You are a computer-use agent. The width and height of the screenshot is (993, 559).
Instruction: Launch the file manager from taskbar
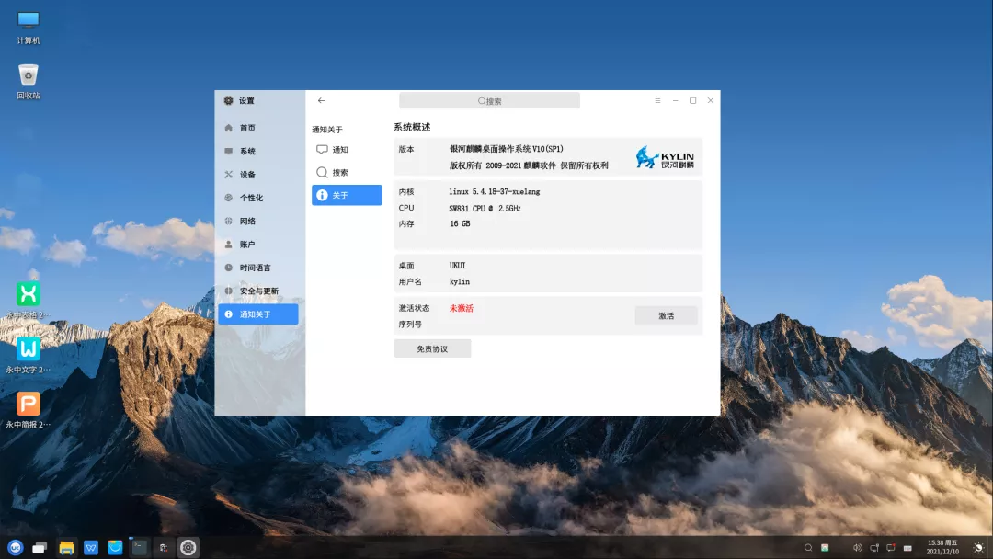[66, 548]
